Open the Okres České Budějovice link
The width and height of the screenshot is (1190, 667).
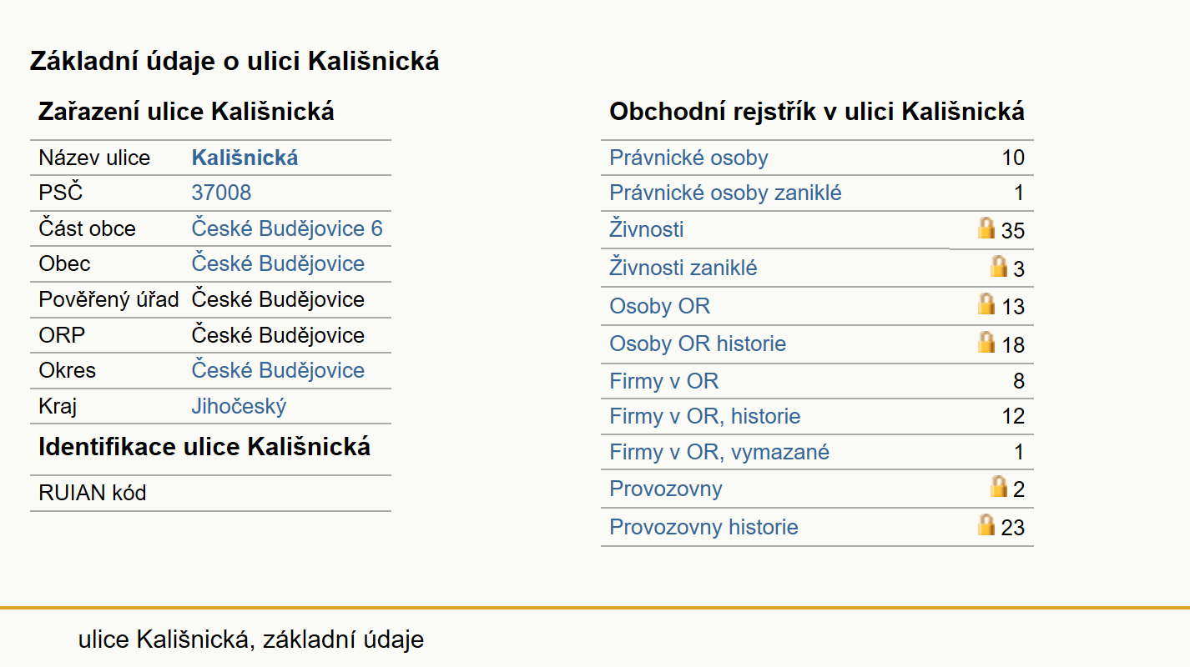[278, 370]
